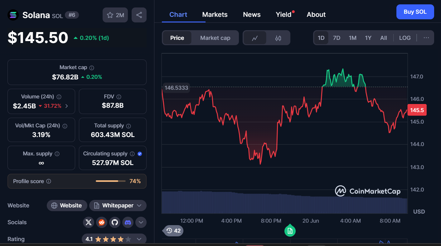Open Solana's GitHub social link
This screenshot has height=246, width=441.
[x=115, y=222]
